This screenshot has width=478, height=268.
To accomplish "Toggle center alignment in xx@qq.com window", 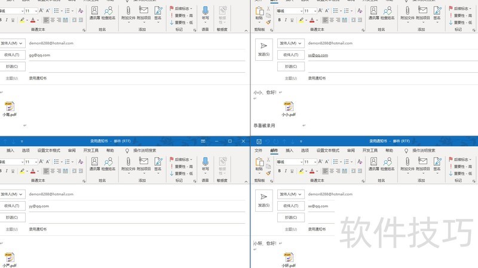I will point(332,171).
